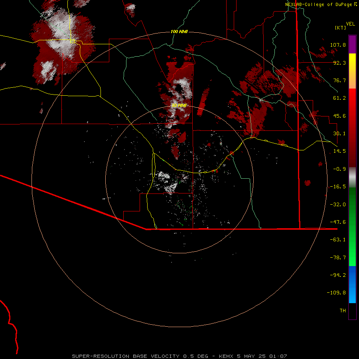Pick the blue segment of the velocity color bar

(352, 284)
